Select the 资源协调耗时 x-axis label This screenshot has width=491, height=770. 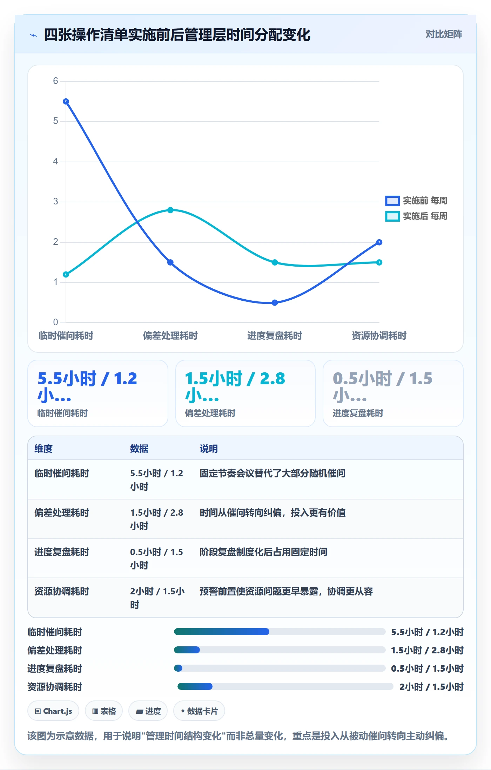(x=379, y=335)
